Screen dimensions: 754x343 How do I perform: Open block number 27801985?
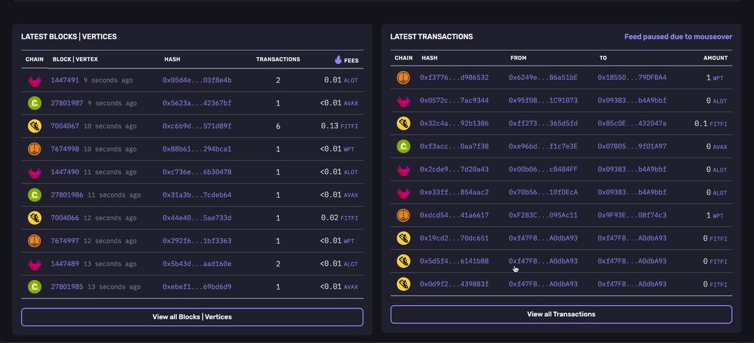pos(67,287)
